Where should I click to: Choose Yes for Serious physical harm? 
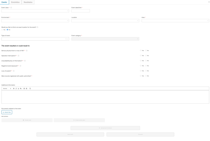pos(141,50)
